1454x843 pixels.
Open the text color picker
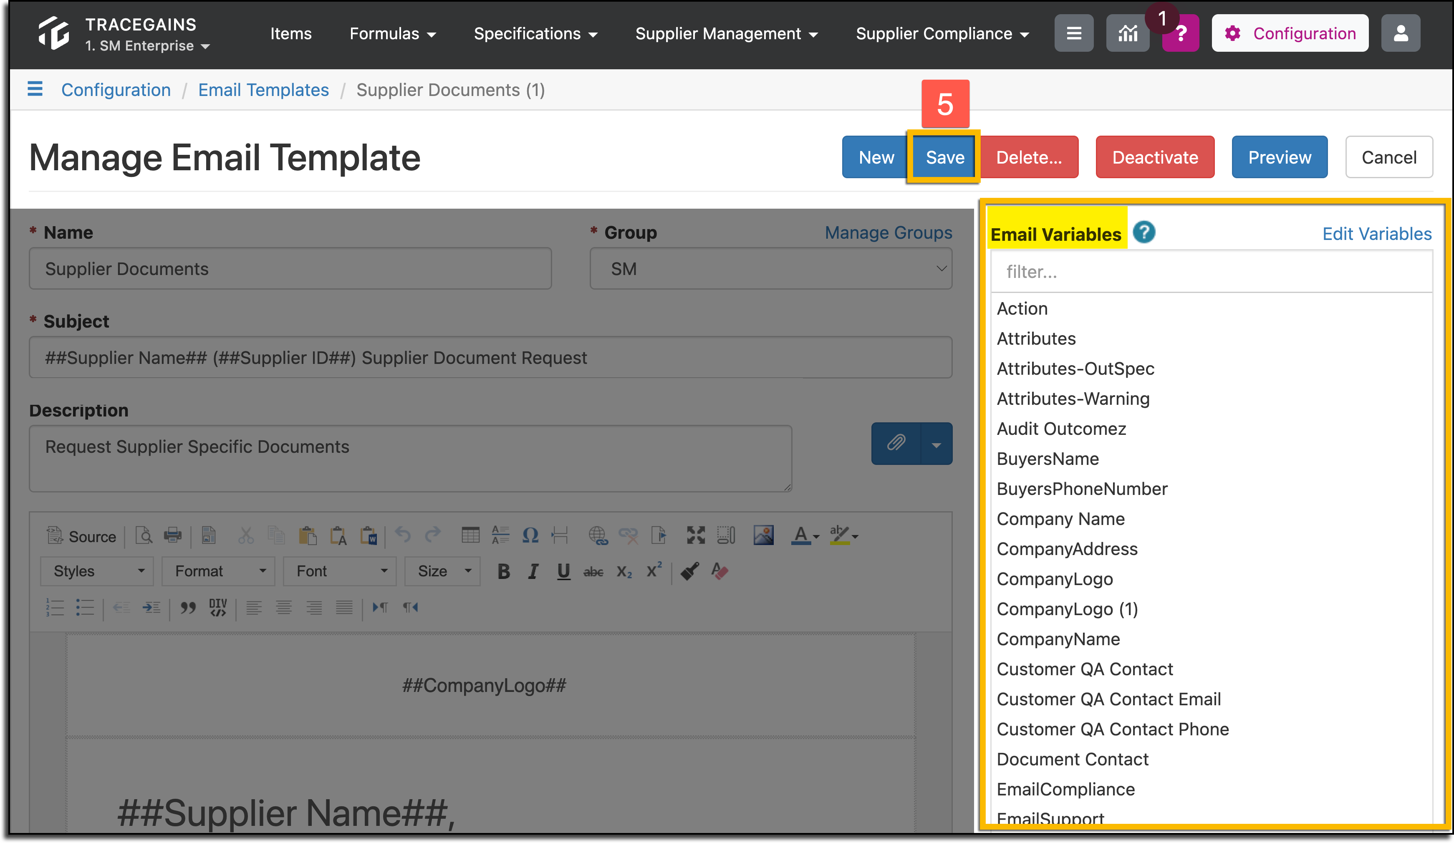click(x=804, y=535)
